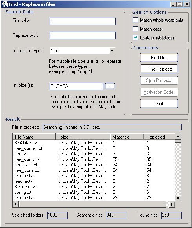The width and height of the screenshot is (192, 228).
Task: Select the tree_scrolls.txt result row
Action: pyautogui.click(x=94, y=159)
